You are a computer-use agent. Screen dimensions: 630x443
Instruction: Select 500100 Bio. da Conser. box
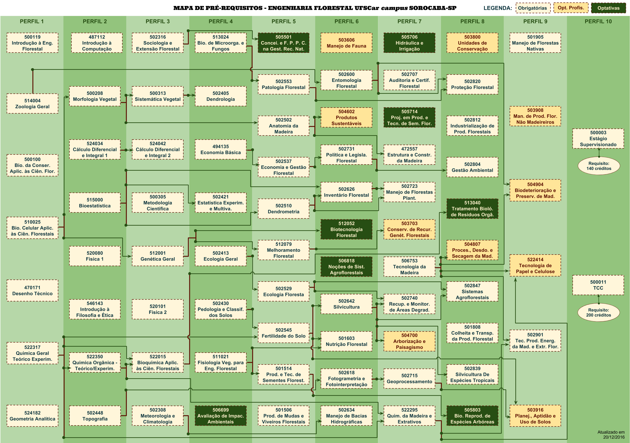coord(32,165)
